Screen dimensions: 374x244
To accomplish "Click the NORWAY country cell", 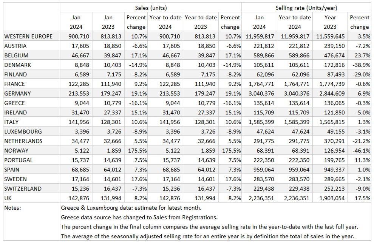I will tap(16, 150).
